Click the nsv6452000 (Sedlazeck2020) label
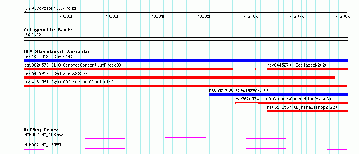The image size is (359, 154). [x=240, y=90]
